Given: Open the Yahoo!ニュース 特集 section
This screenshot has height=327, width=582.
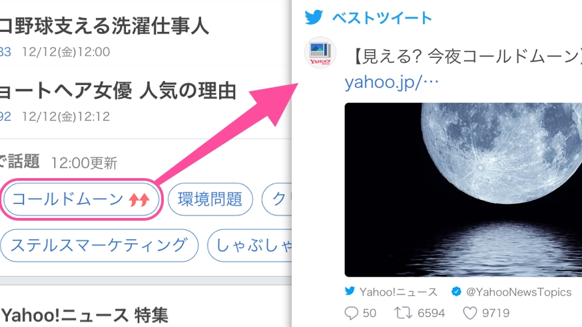Looking at the screenshot, I should 85,316.
